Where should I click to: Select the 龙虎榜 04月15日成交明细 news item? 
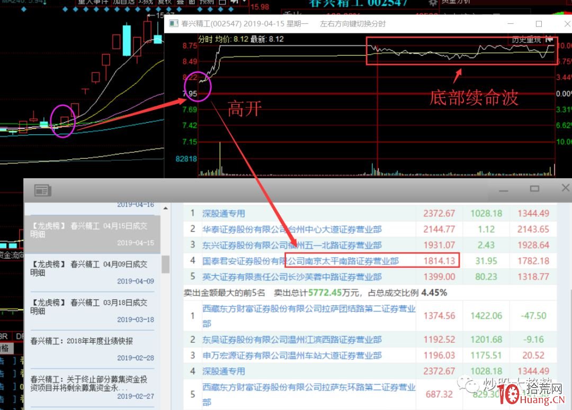pyautogui.click(x=92, y=234)
